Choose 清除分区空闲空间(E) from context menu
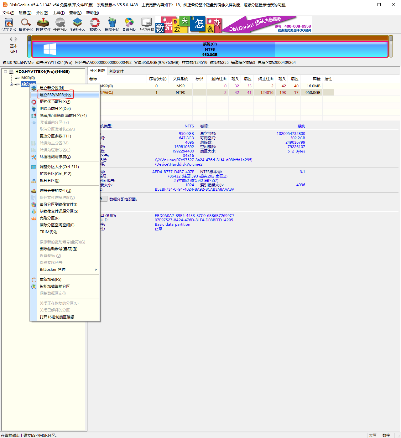Screen dimensions: 401x438 click(65, 225)
